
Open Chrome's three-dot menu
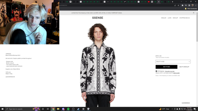pyautogui.click(x=196, y=6)
